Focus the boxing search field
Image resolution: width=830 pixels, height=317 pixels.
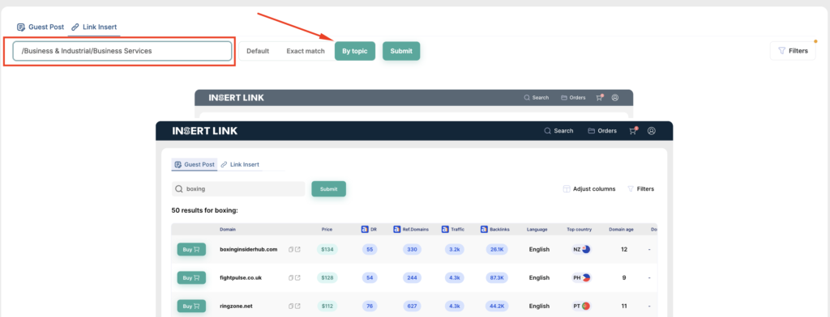[x=238, y=188]
